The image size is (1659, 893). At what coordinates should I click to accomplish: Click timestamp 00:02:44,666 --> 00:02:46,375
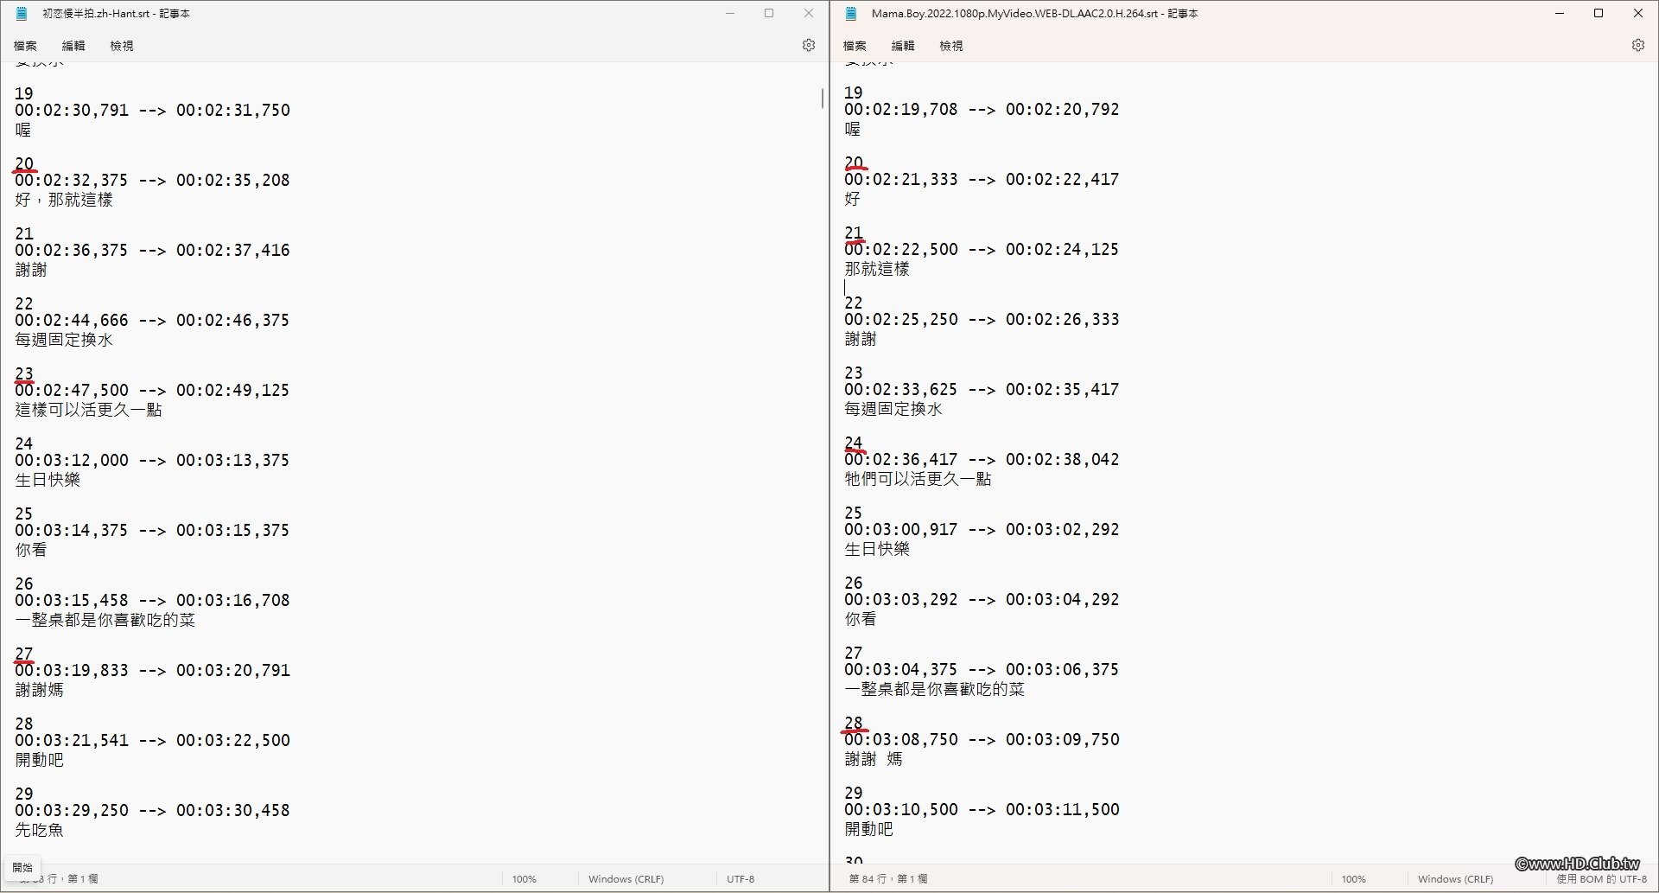(x=152, y=321)
